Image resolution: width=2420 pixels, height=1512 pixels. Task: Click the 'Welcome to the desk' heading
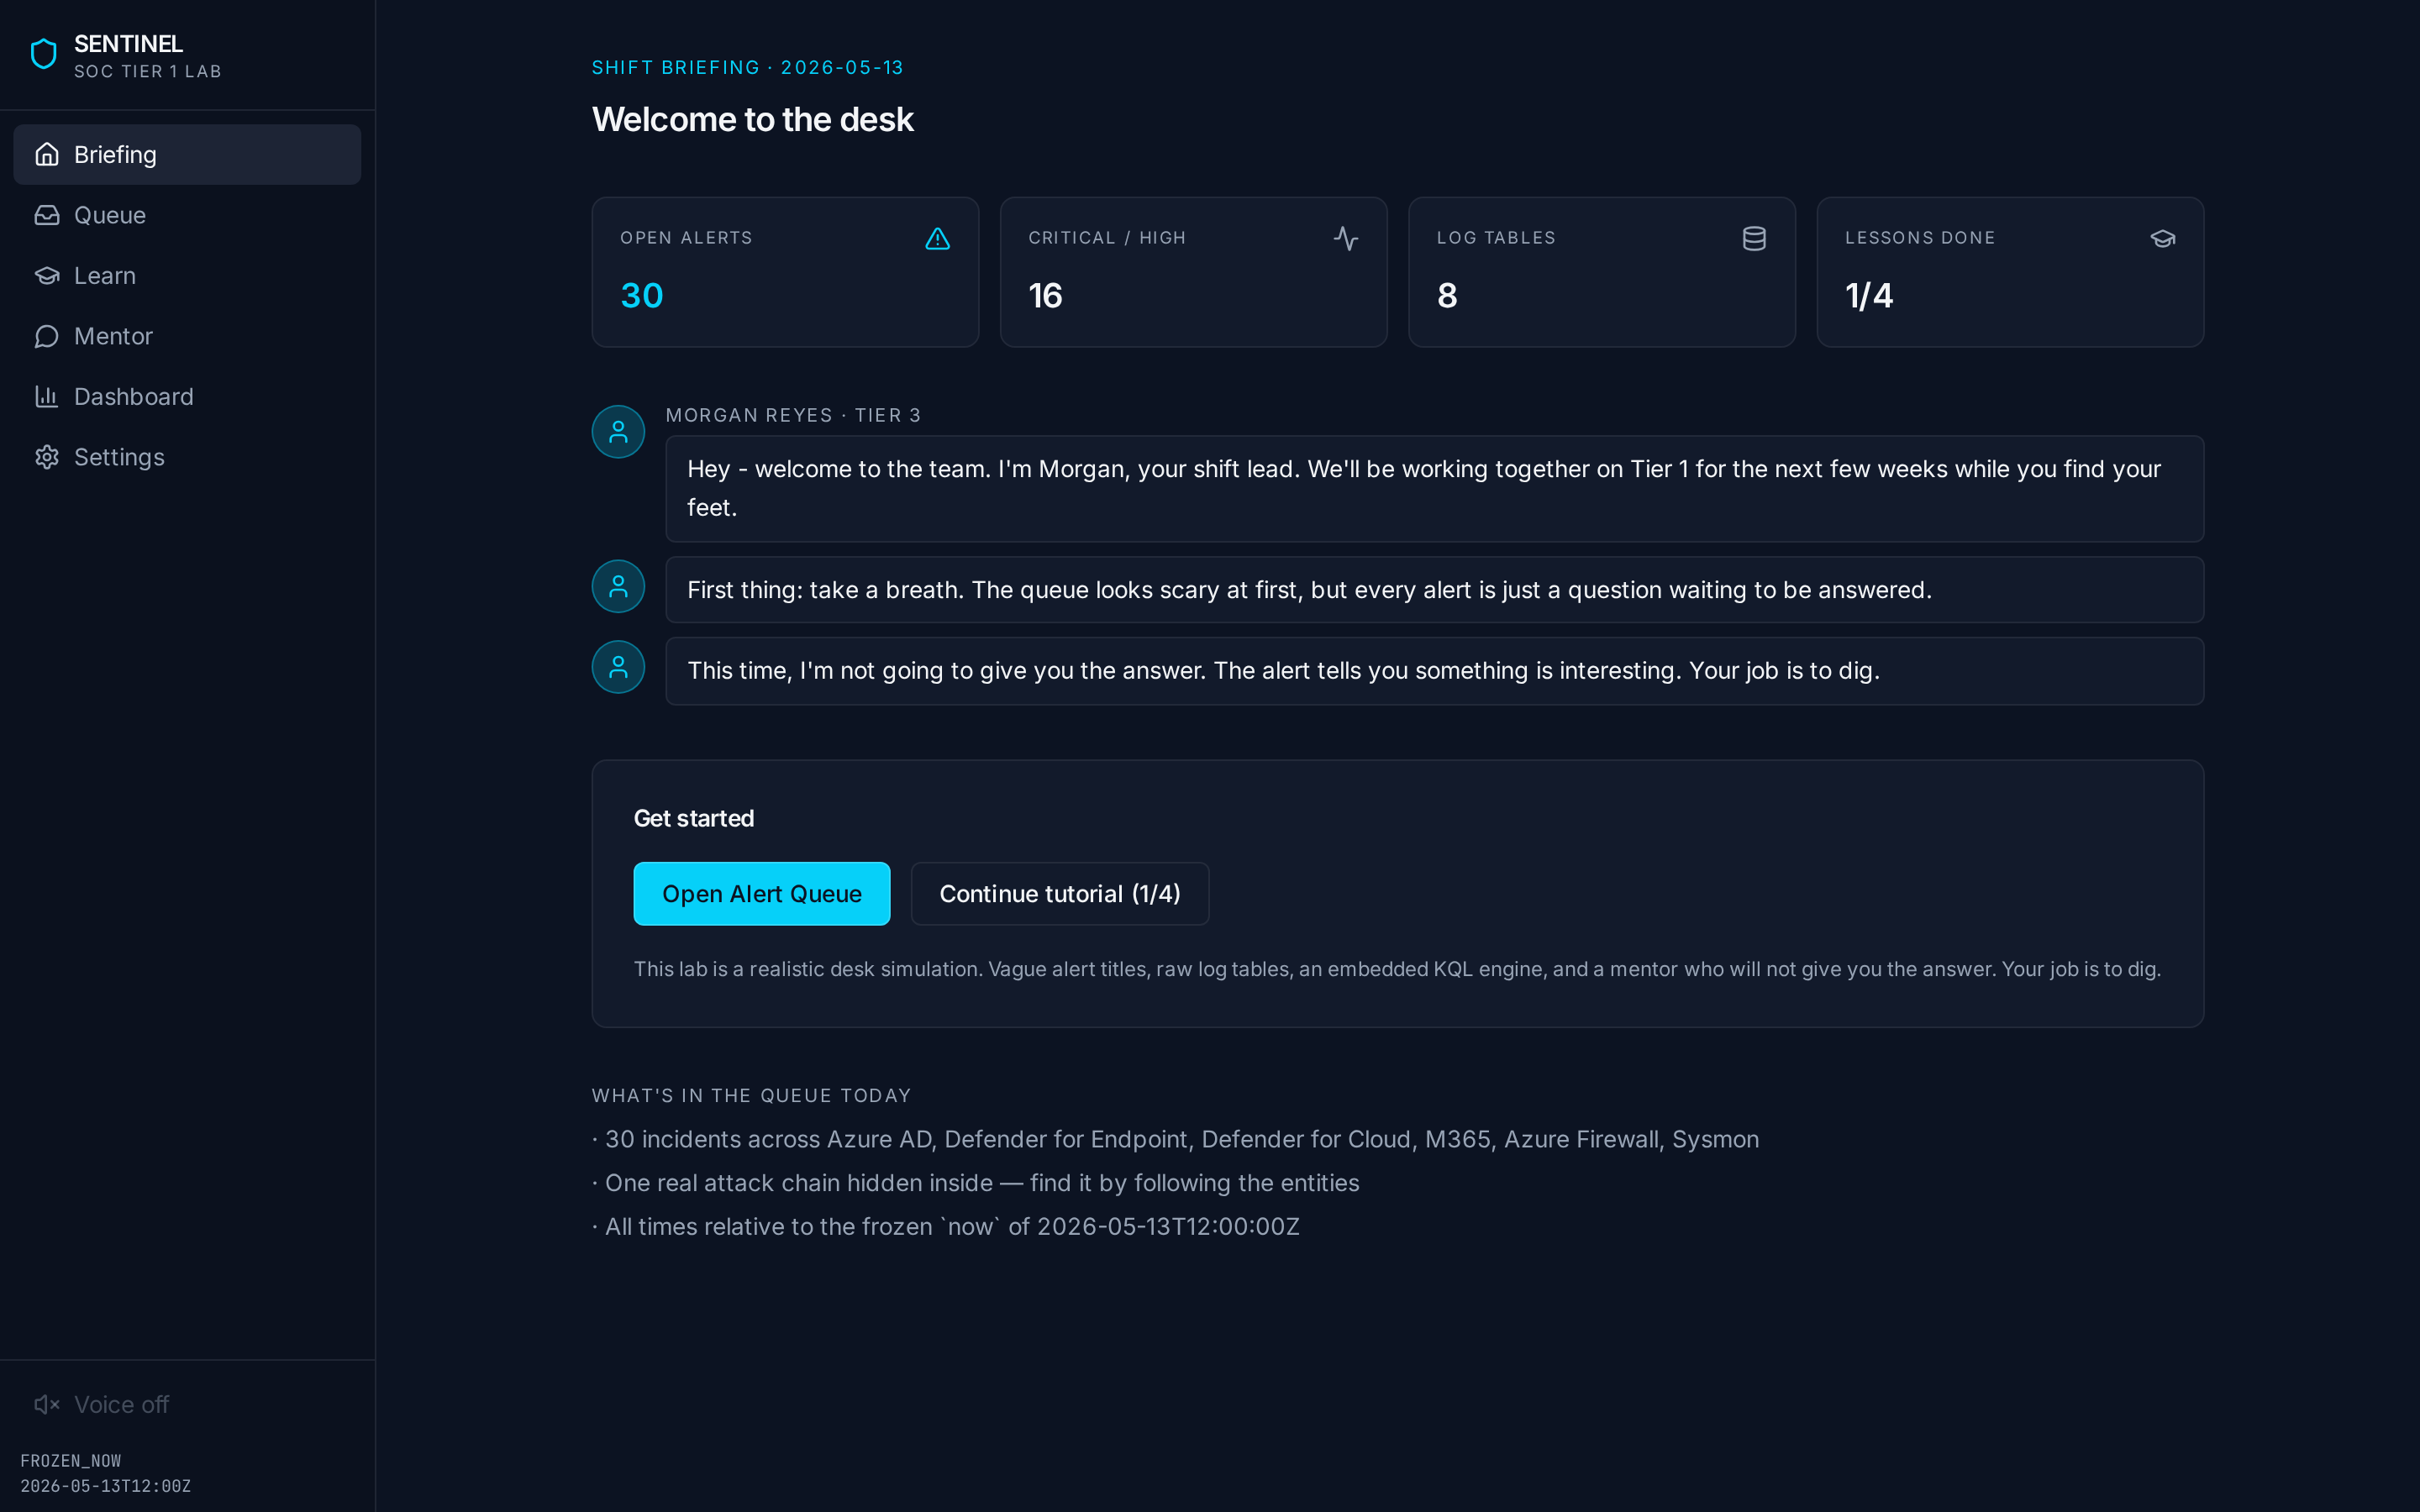point(752,119)
